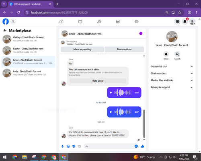Open Windows notification center
This screenshot has width=201, height=161.
click(x=195, y=157)
